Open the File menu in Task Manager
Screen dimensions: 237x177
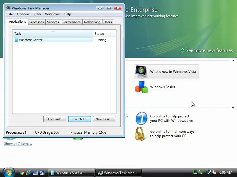[10, 14]
